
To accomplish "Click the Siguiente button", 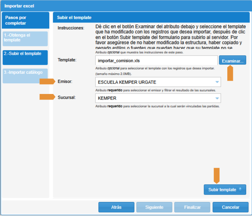I will tap(154, 208).
